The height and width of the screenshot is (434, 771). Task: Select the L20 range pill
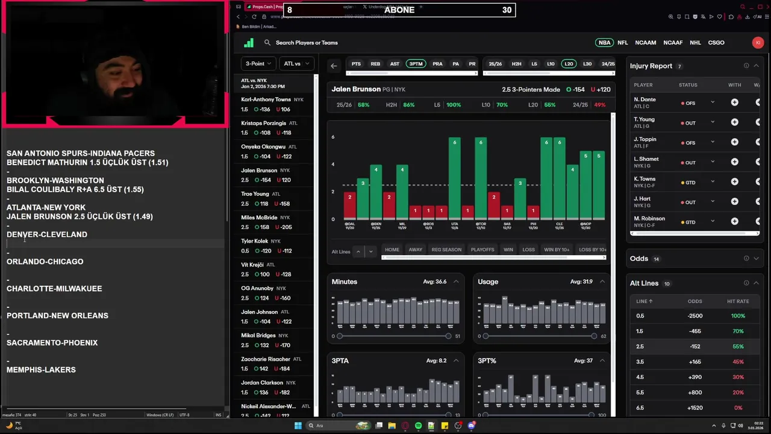click(x=568, y=64)
